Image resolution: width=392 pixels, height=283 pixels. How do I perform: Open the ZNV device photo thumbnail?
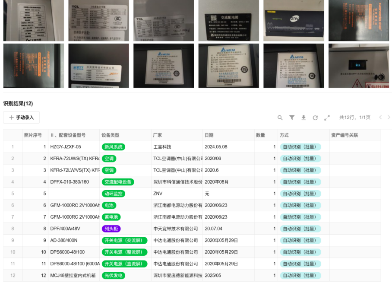click(294, 20)
